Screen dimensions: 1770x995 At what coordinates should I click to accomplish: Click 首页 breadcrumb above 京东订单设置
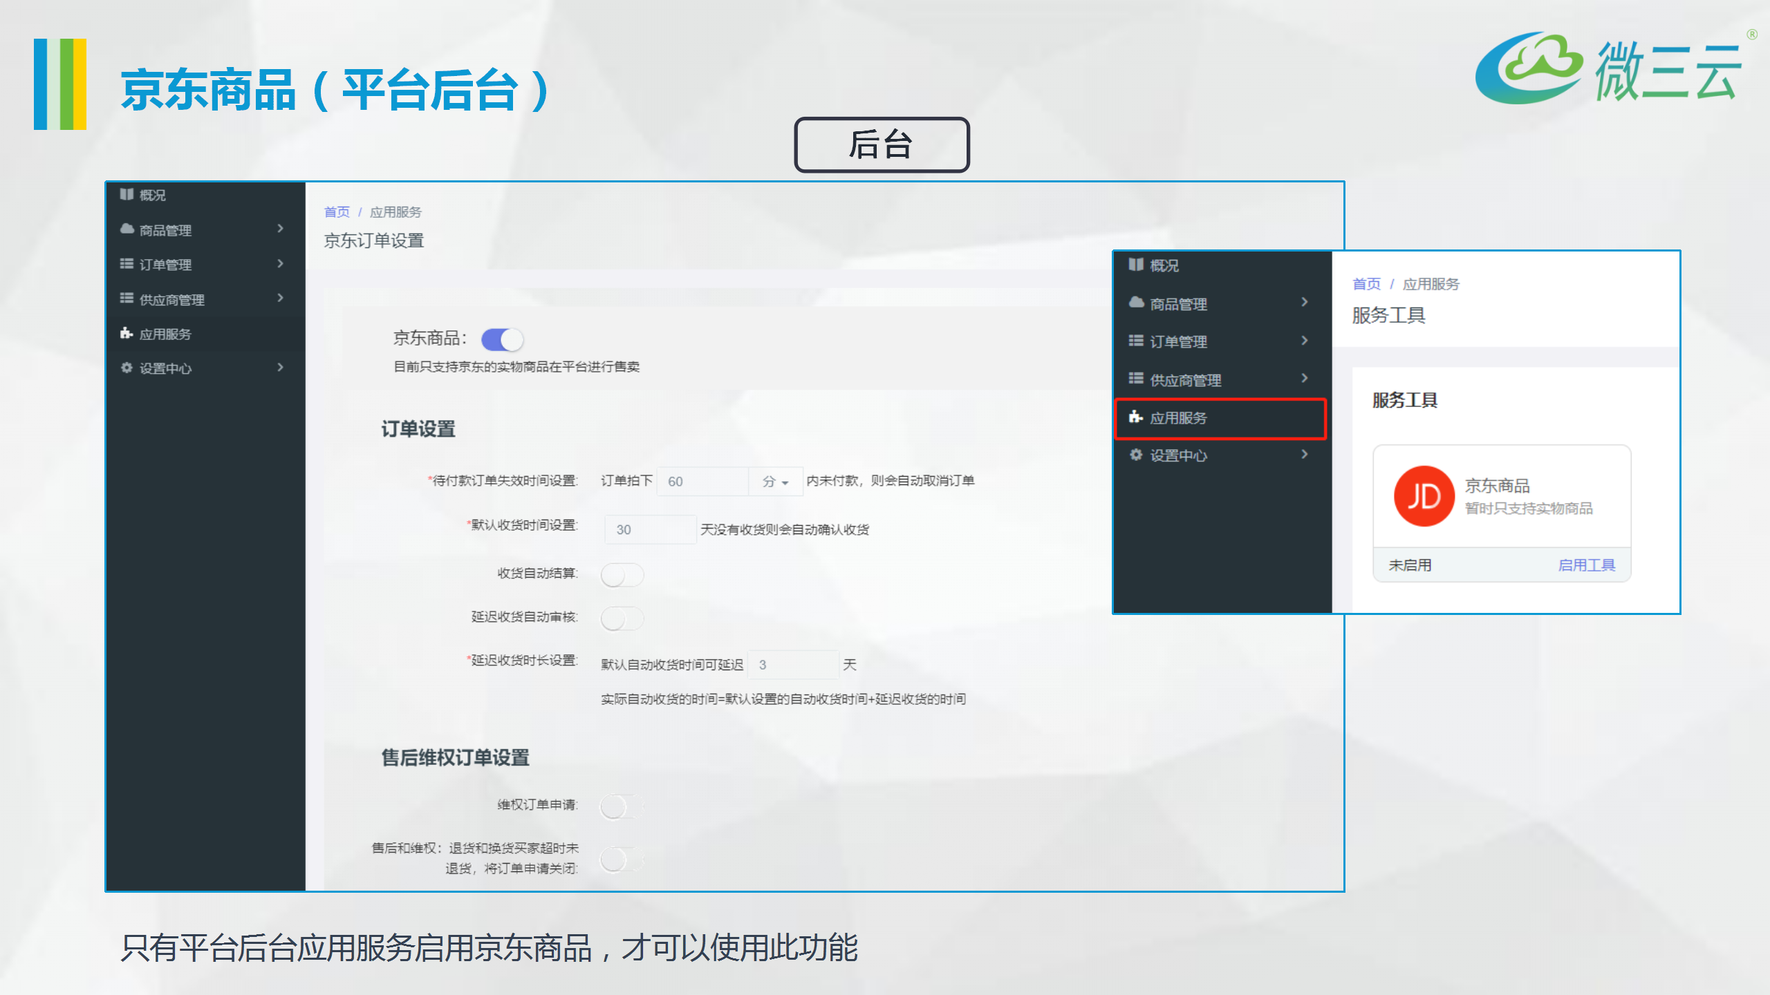tap(337, 212)
